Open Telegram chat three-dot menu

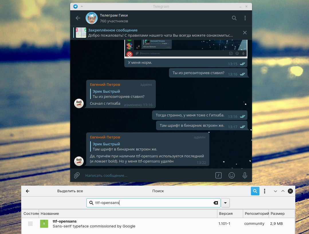tap(245, 18)
